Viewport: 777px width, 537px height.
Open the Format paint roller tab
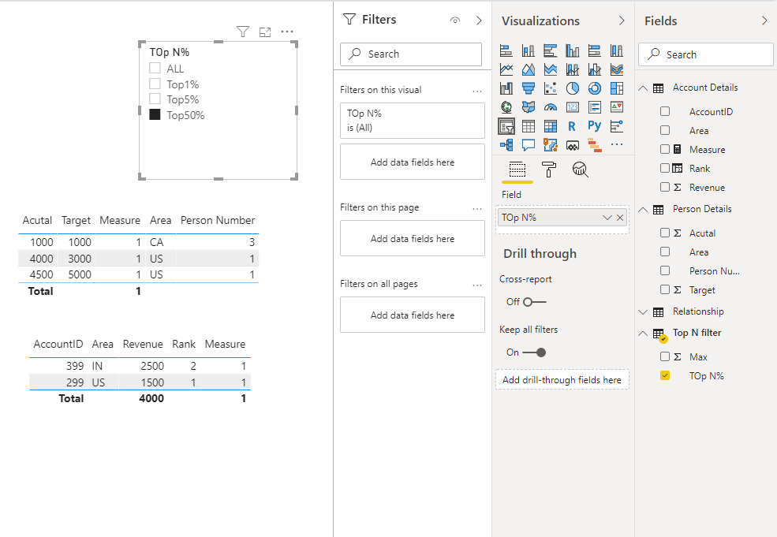(549, 170)
